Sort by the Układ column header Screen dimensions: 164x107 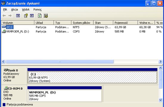pos(44,23)
